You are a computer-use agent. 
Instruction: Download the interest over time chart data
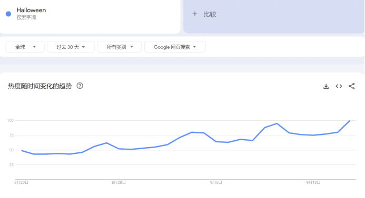pos(326,86)
